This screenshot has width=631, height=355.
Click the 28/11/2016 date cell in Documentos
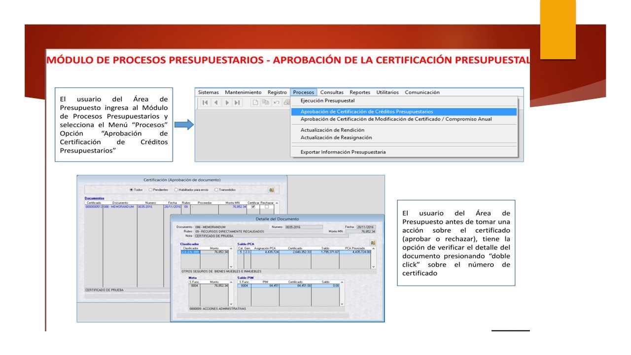pos(173,207)
